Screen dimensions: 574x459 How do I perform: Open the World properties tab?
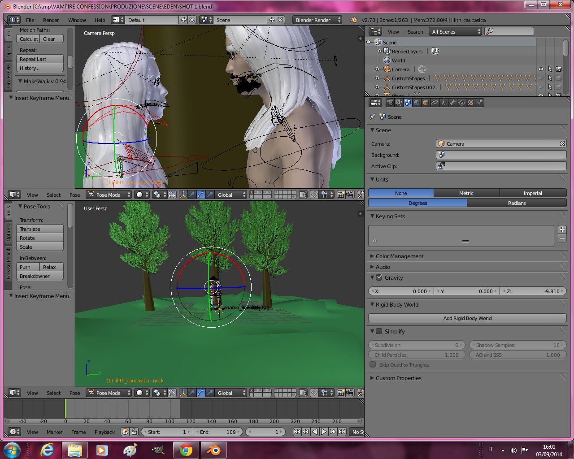point(417,103)
